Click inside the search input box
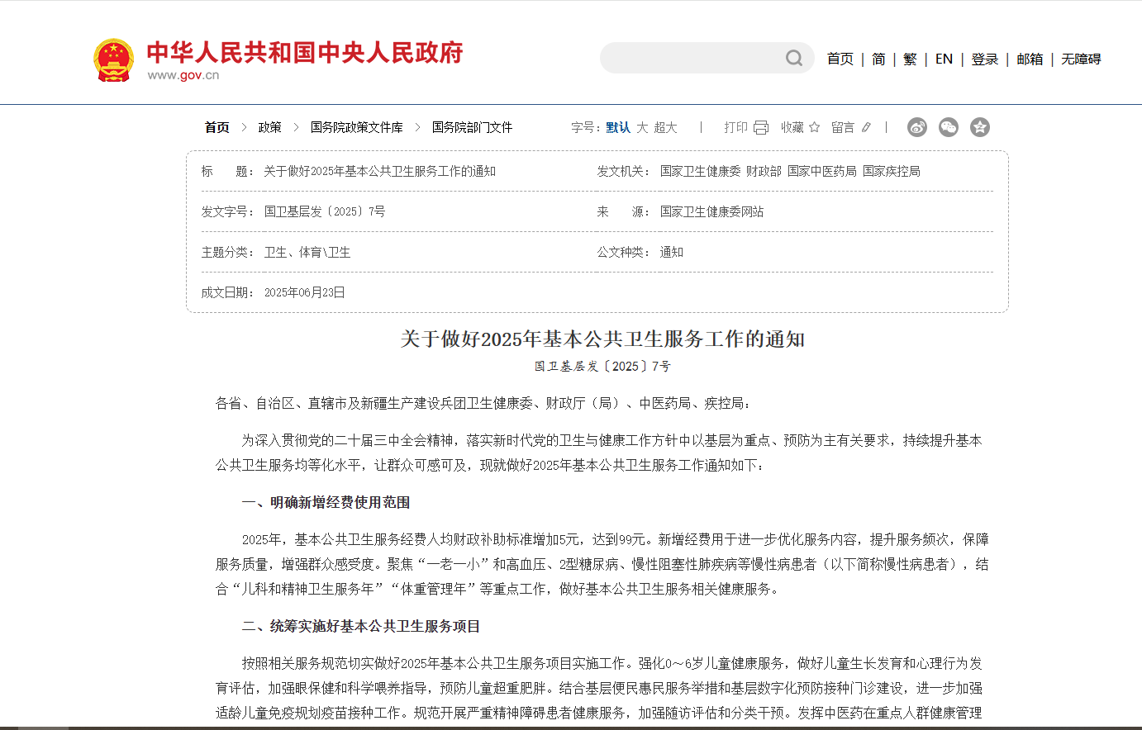 click(x=702, y=58)
